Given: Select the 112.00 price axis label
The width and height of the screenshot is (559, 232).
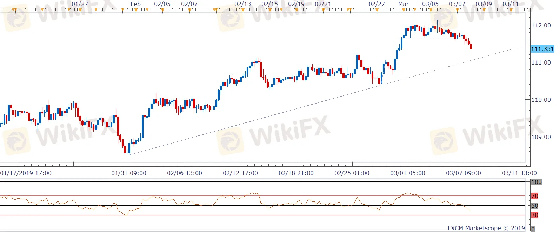Looking at the screenshot, I should click(541, 25).
